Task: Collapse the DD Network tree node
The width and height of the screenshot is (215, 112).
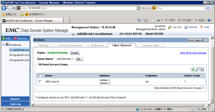Action: pyautogui.click(x=3, y=44)
